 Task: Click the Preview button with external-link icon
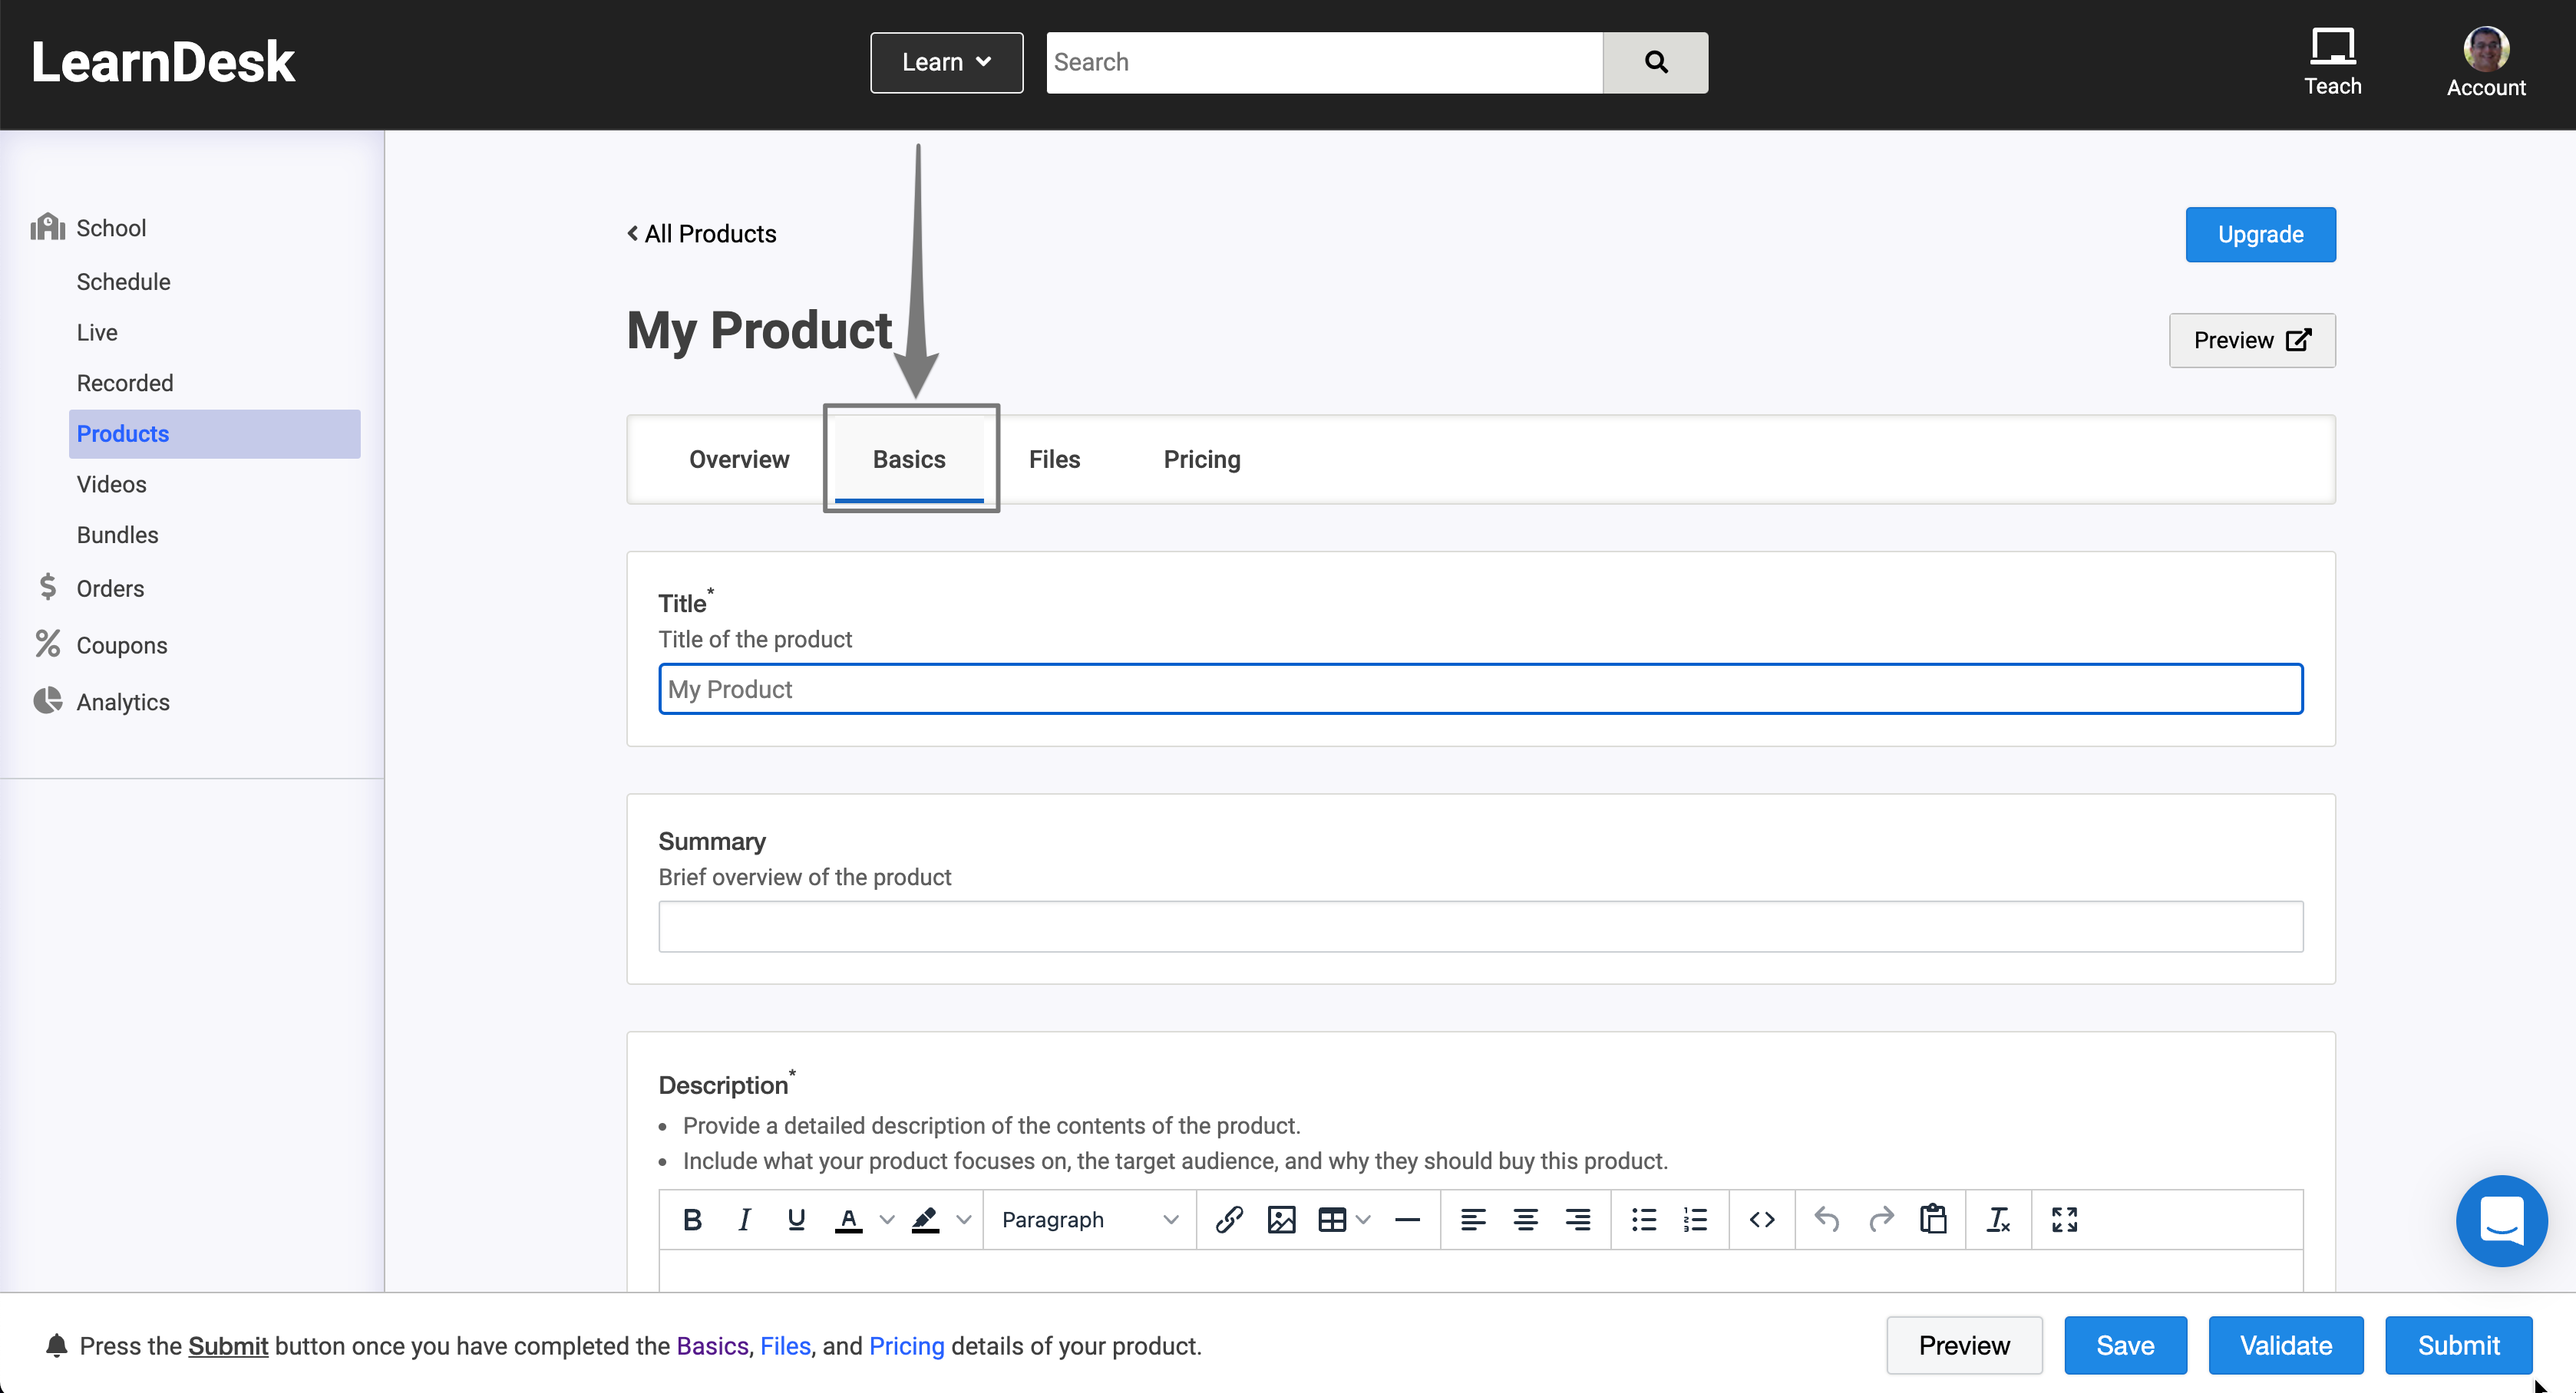click(x=2252, y=341)
